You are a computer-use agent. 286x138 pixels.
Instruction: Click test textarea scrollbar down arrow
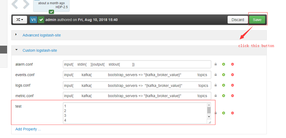pos(209,117)
